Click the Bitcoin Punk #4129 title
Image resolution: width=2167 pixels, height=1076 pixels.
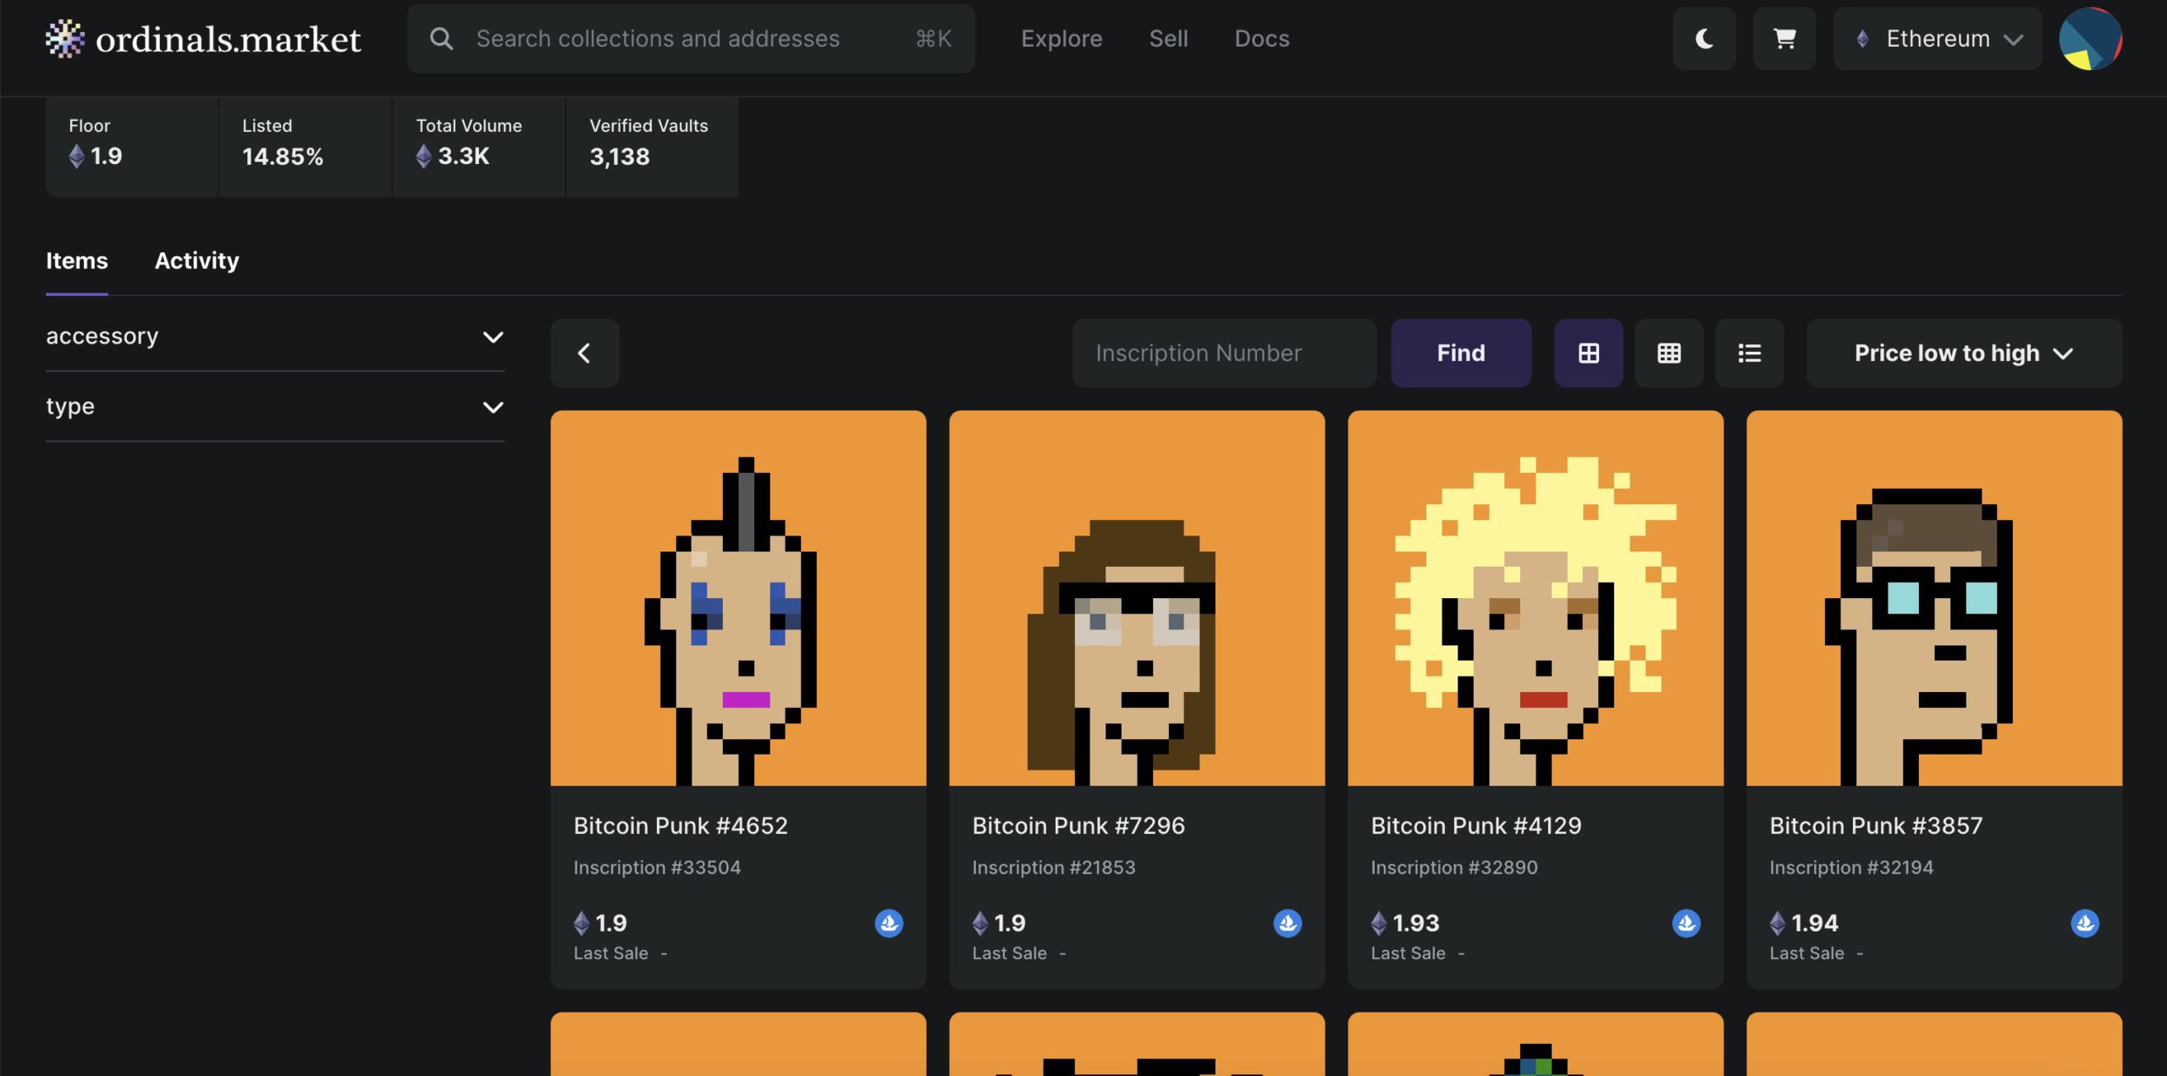(x=1476, y=826)
